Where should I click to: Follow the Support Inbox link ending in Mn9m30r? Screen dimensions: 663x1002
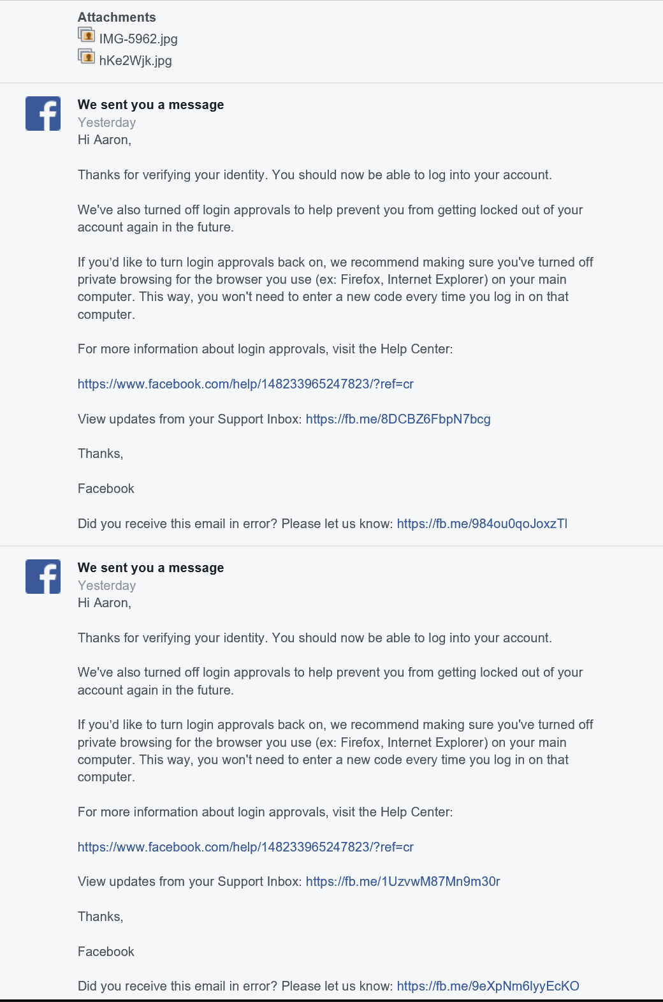pyautogui.click(x=403, y=881)
